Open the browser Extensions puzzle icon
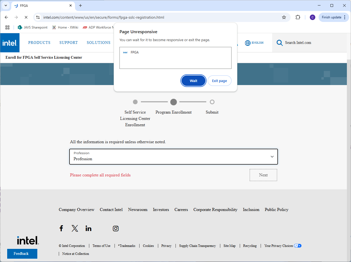This screenshot has width=351, height=262. (x=298, y=17)
